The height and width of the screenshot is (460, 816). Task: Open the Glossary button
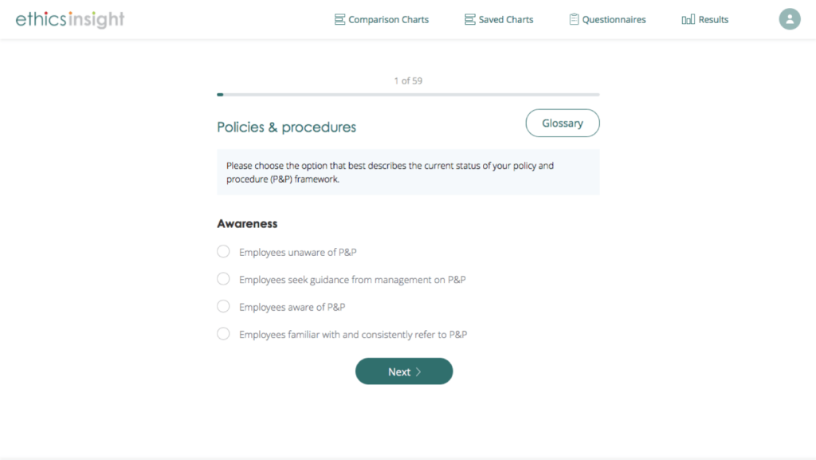(563, 124)
